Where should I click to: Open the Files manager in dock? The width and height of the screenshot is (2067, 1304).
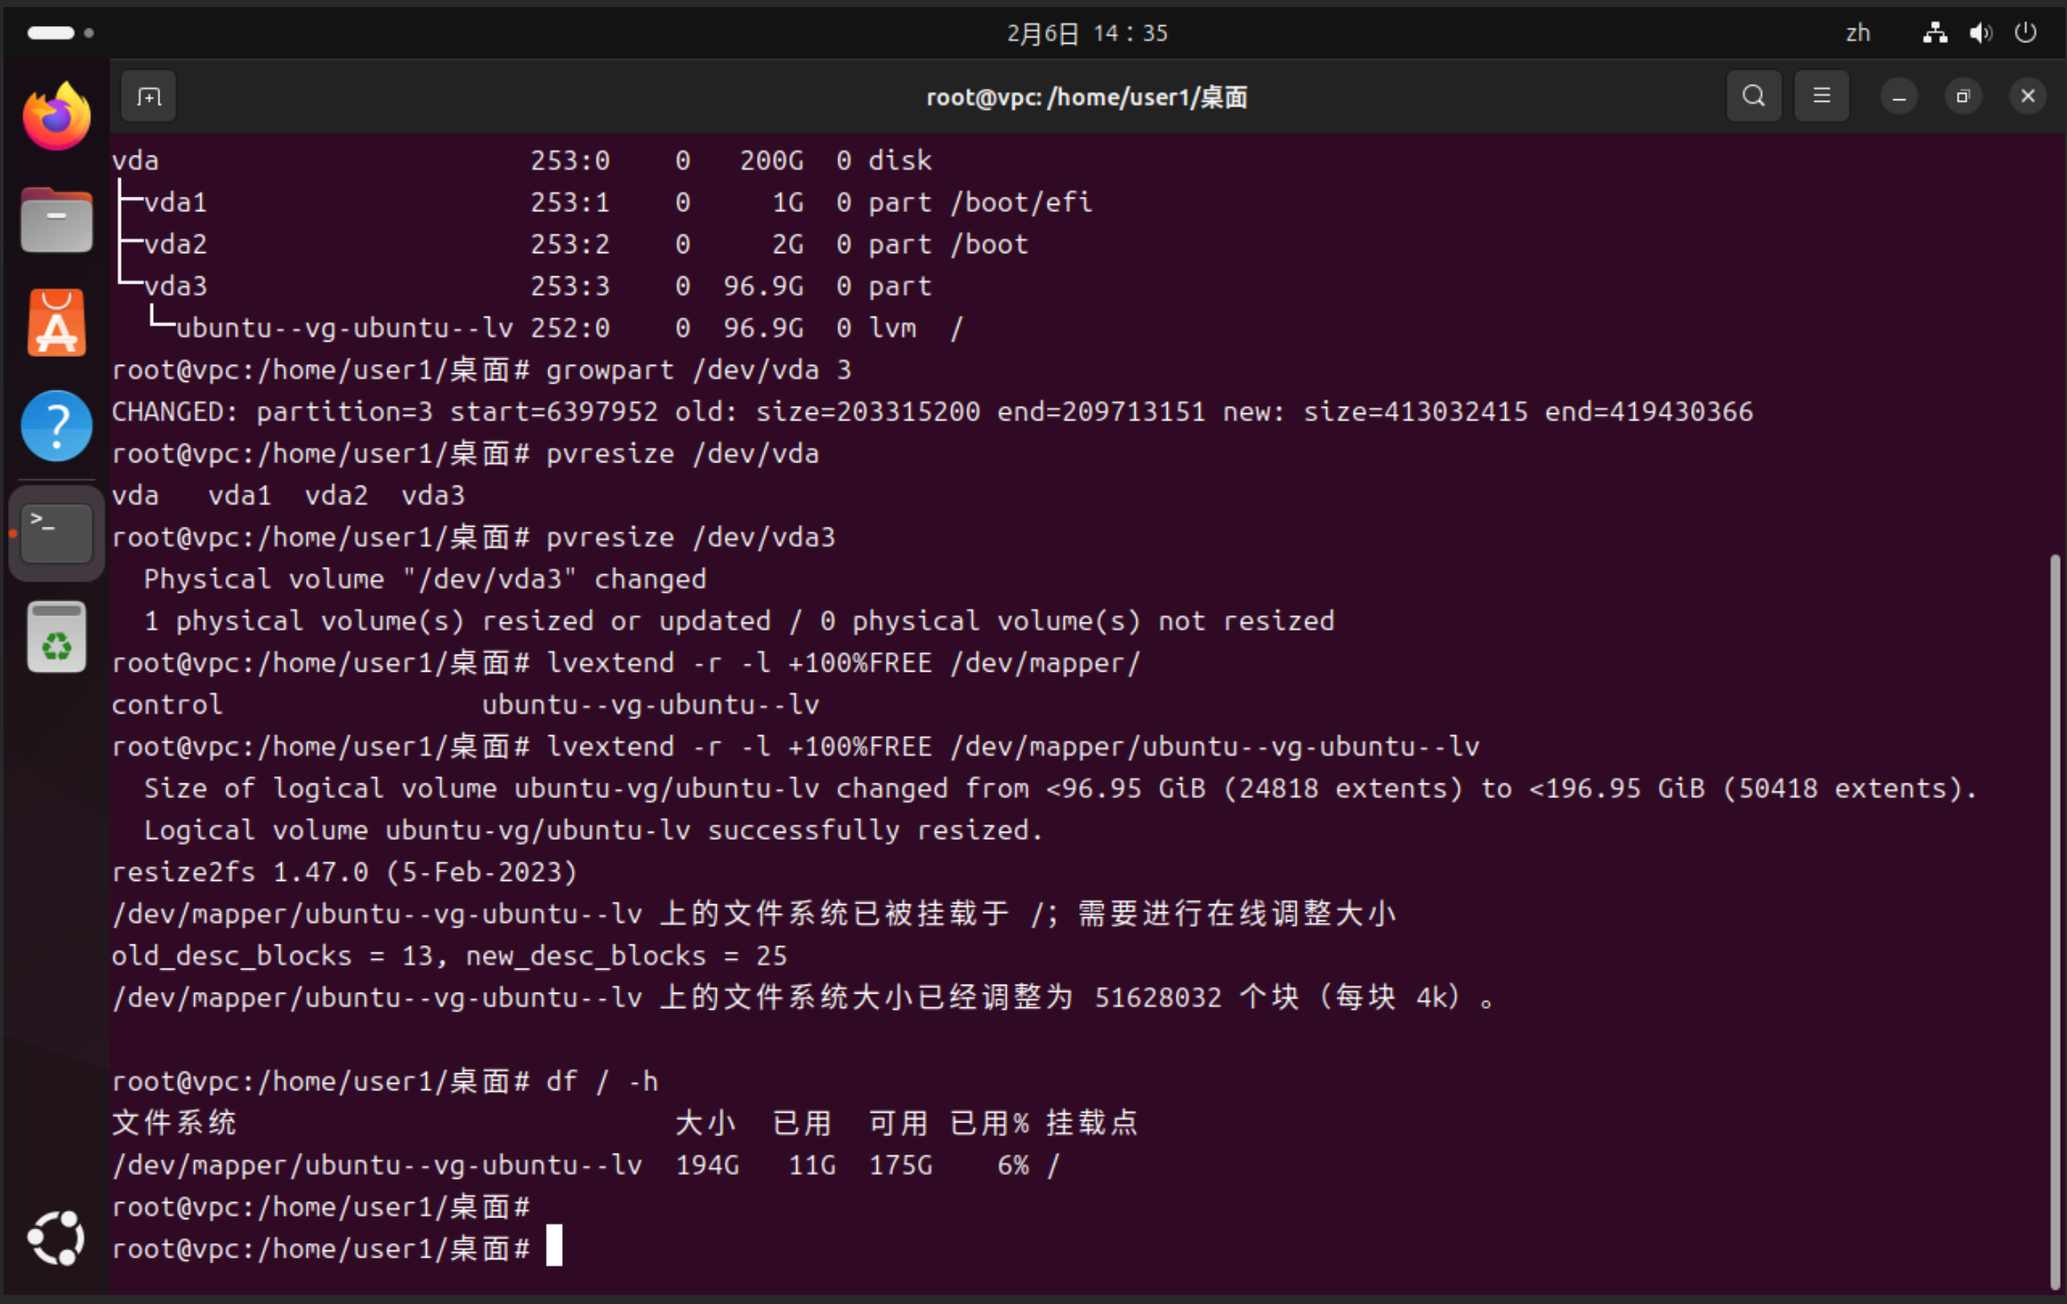tap(56, 220)
